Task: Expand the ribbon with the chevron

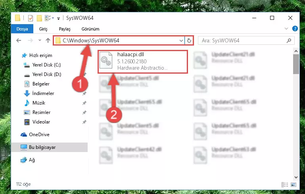Action: [x=286, y=29]
